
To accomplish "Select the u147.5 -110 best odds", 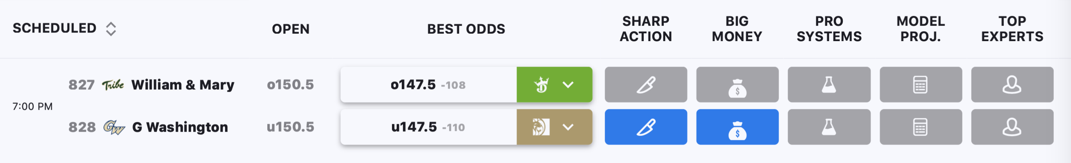I will tap(428, 127).
